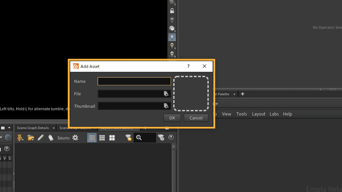Image resolution: width=342 pixels, height=192 pixels.
Task: Open file chooser for the File field
Action: pyautogui.click(x=166, y=94)
